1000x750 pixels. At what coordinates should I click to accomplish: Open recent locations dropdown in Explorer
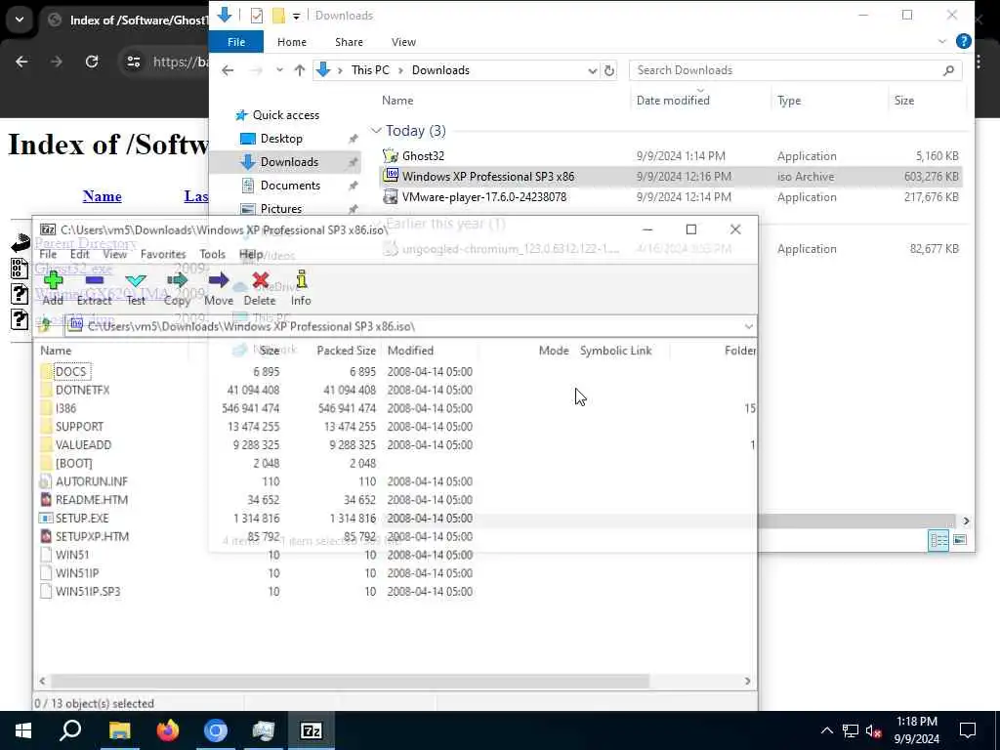point(279,70)
